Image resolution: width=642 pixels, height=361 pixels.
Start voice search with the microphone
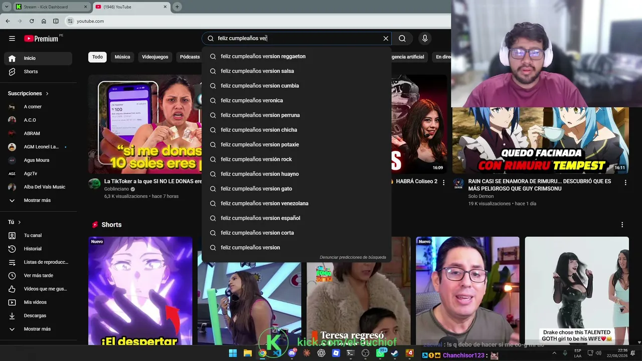425,39
